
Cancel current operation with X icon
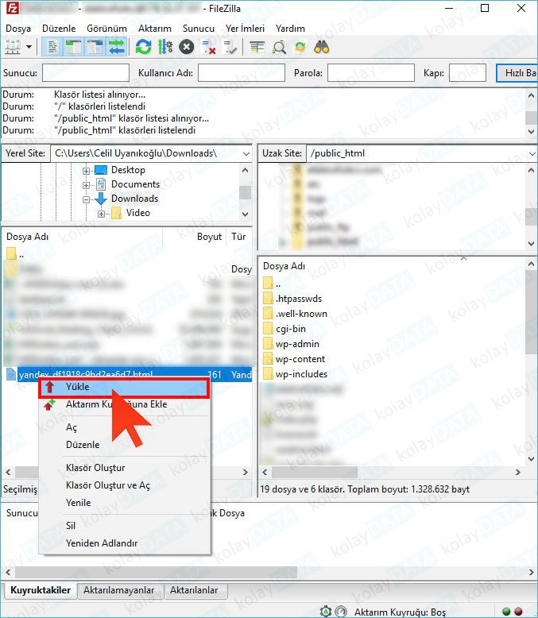click(187, 47)
